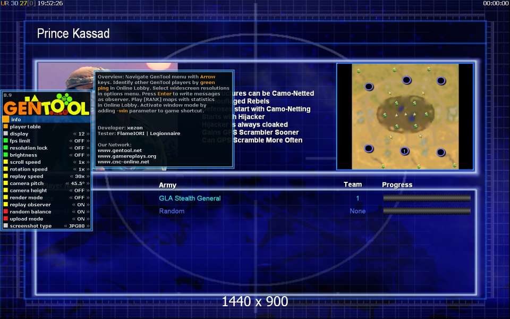Image resolution: width=510 pixels, height=319 pixels.
Task: Click the yellow square beside camera pitch
Action: click(5, 183)
